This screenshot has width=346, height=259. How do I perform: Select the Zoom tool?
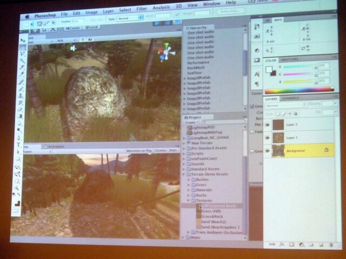click(17, 188)
